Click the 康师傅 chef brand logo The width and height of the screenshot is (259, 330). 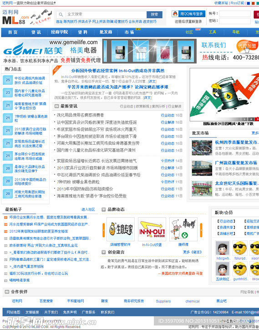[x=183, y=229]
